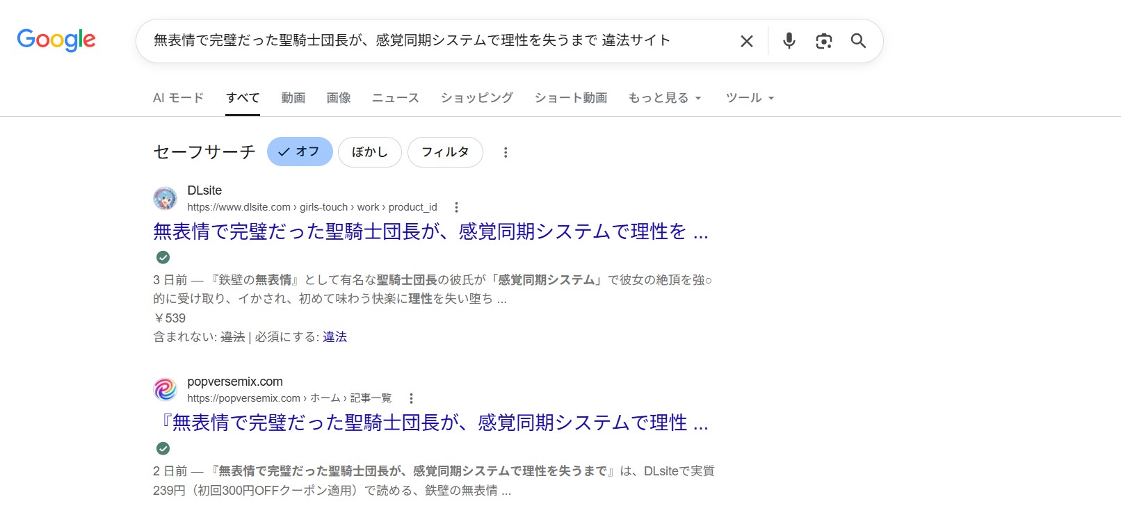Click the magnifier search button
Screen dimensions: 1121x515
point(858,41)
